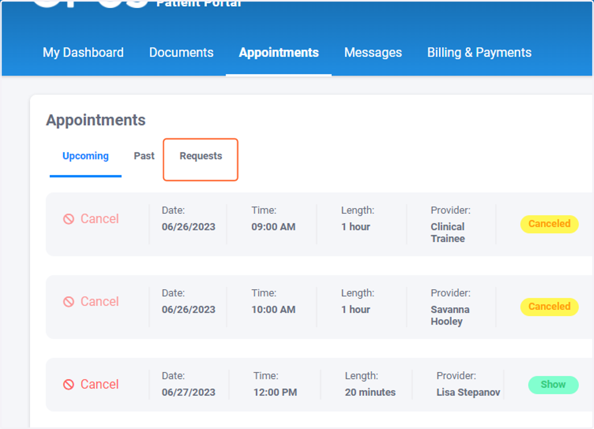Click length value 20 minutes
The width and height of the screenshot is (594, 429).
pyautogui.click(x=370, y=392)
